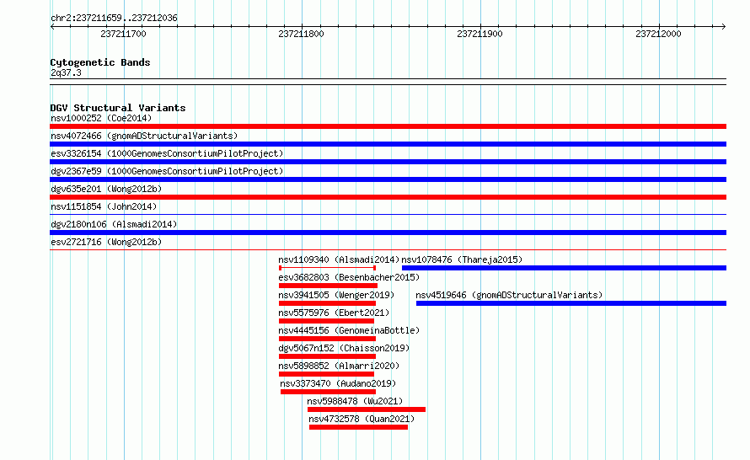Screen dimensions: 750x460
Task: Click the red bar under nsv4445156
Action: [327, 339]
